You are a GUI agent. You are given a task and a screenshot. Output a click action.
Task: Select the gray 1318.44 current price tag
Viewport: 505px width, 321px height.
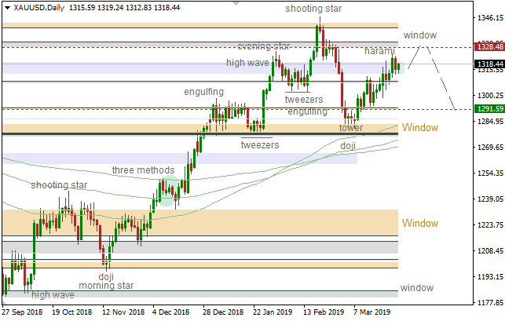pyautogui.click(x=489, y=64)
